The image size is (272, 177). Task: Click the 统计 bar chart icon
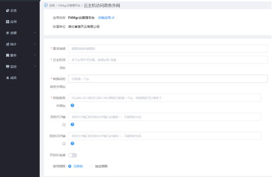coord(7,44)
